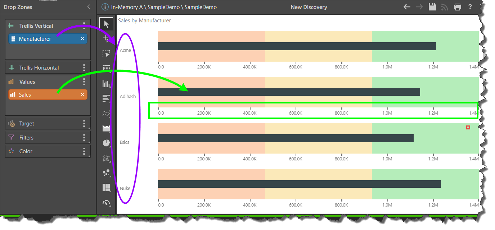Click the info icon beside In-Memory A
Image resolution: width=495 pixels, height=230 pixels.
pyautogui.click(x=105, y=7)
